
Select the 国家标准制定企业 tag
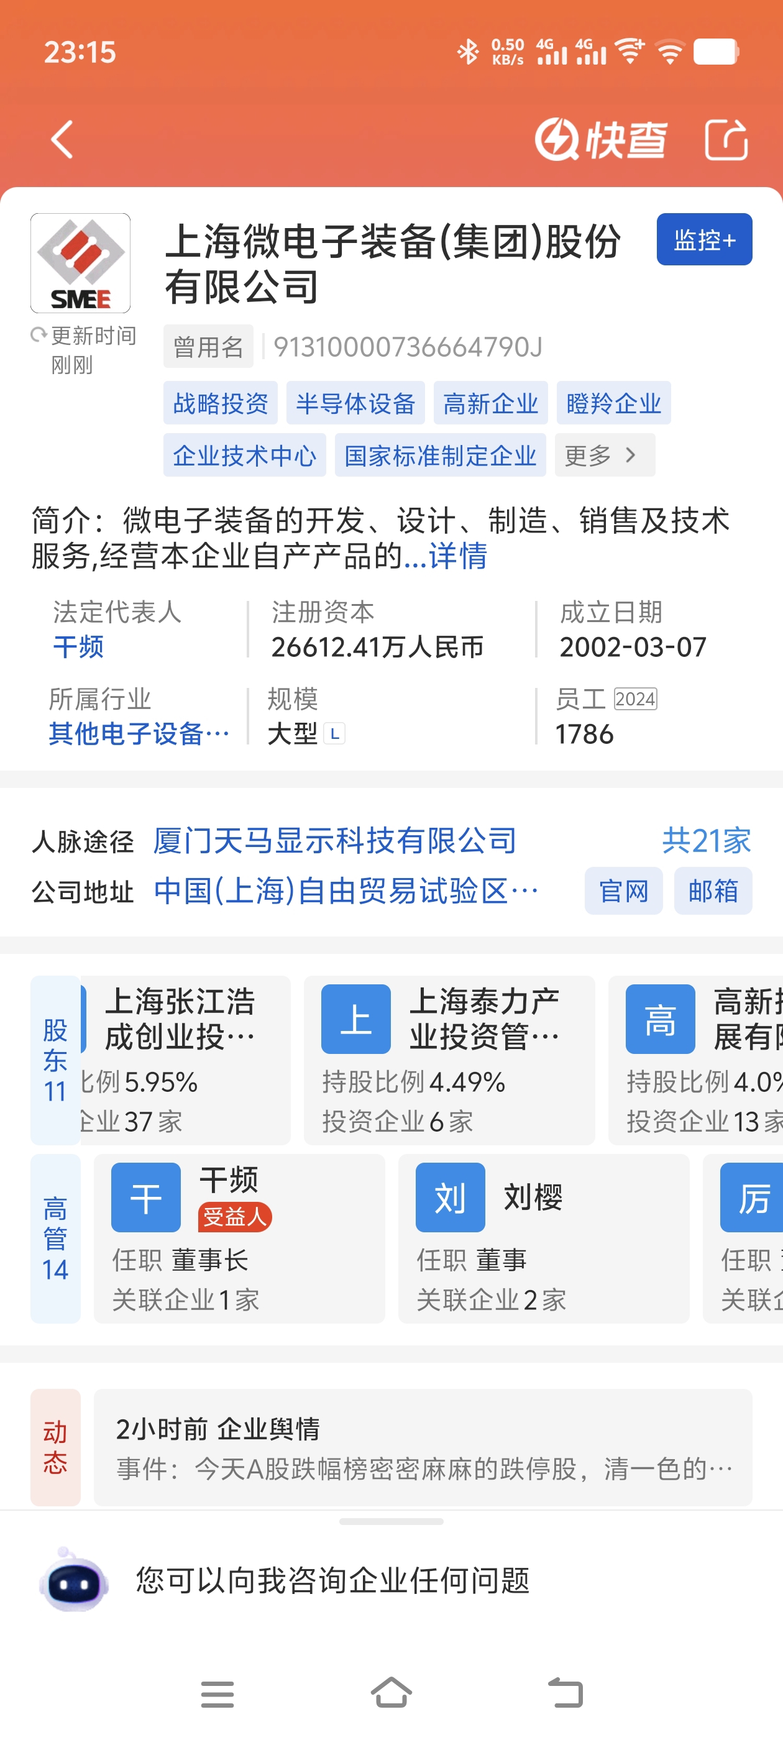(x=441, y=456)
